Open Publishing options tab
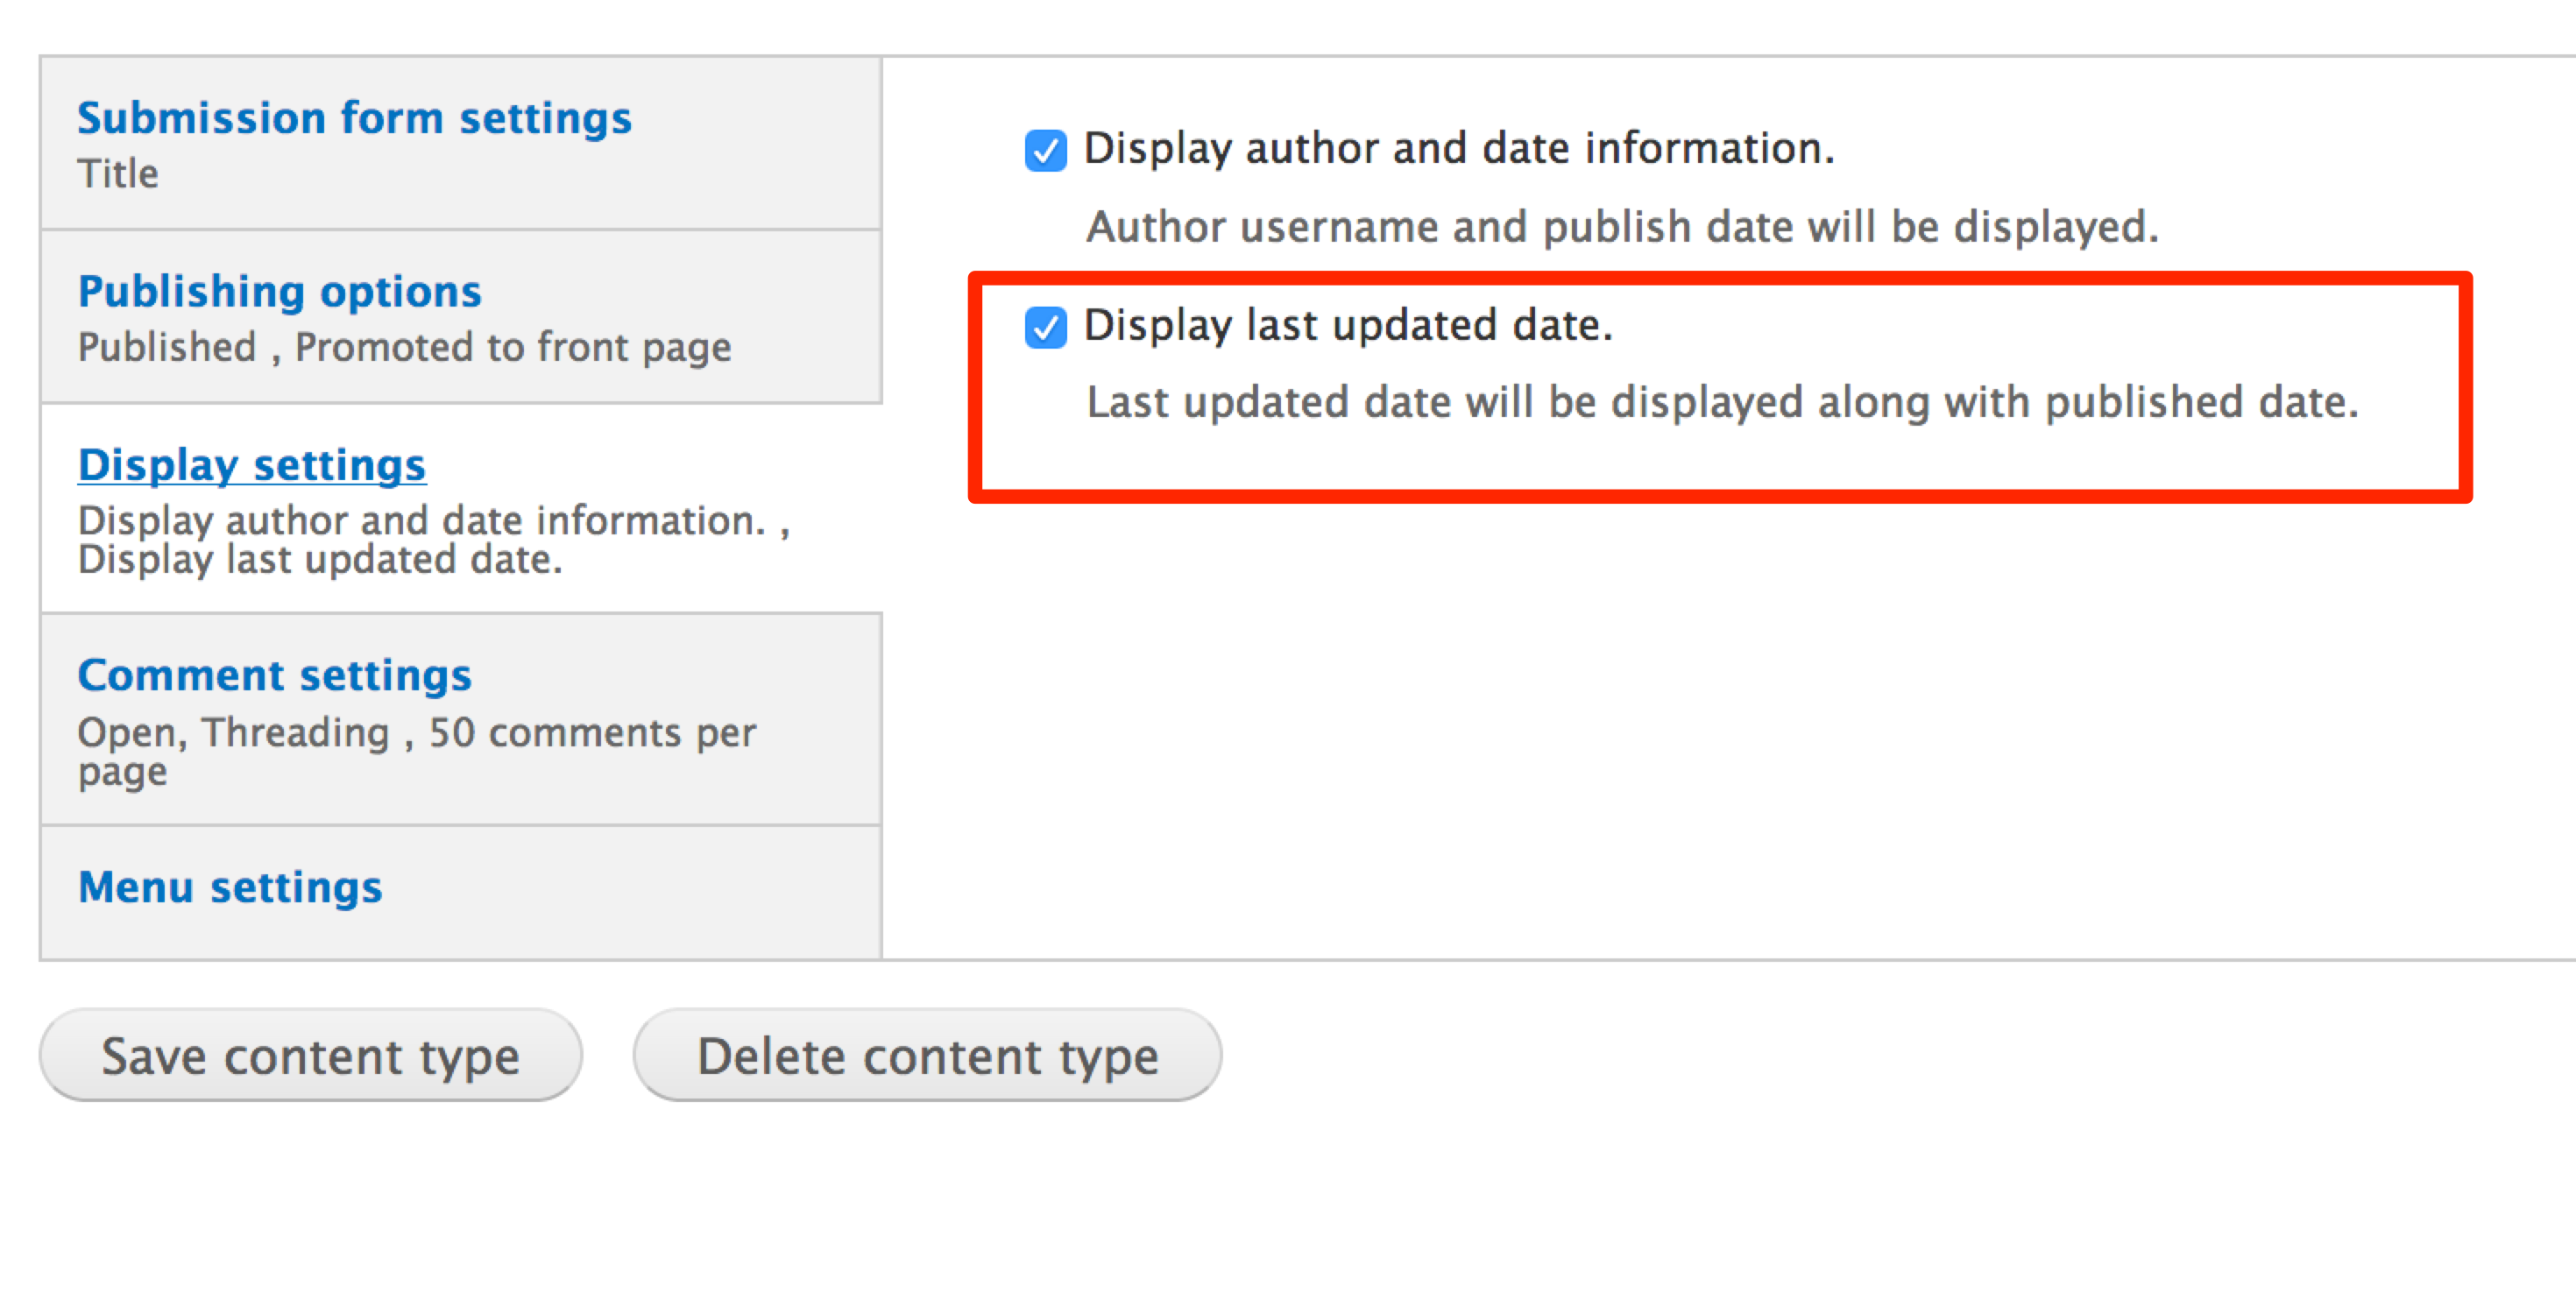 coord(279,291)
